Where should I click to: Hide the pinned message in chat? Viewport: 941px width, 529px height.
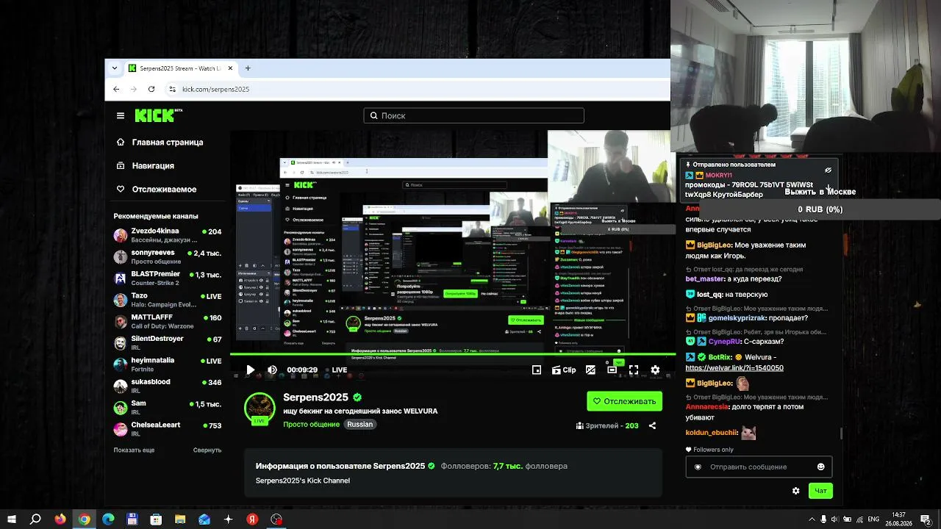click(x=828, y=170)
